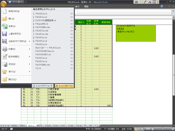Choose 上書き保存(S) save item

point(16,34)
